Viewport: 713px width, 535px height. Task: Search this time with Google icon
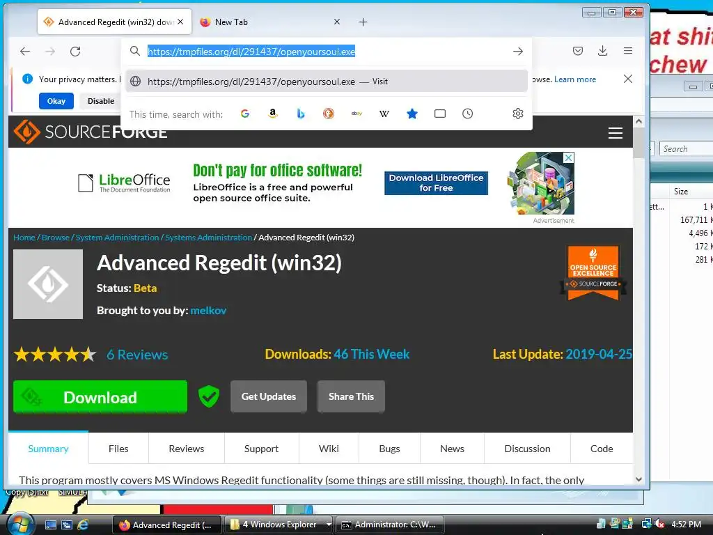pyautogui.click(x=244, y=114)
